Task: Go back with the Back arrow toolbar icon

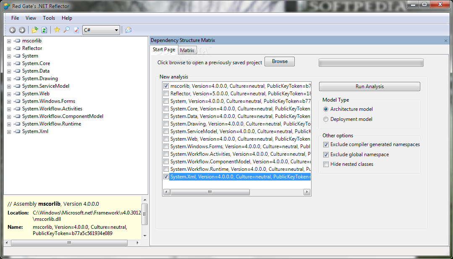Action: pyautogui.click(x=13, y=30)
